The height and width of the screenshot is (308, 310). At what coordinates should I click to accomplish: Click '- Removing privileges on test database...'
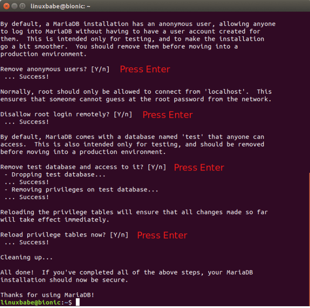[81, 190]
